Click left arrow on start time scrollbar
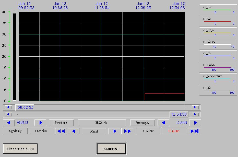The height and width of the screenshot is (157, 238). click(x=8, y=107)
